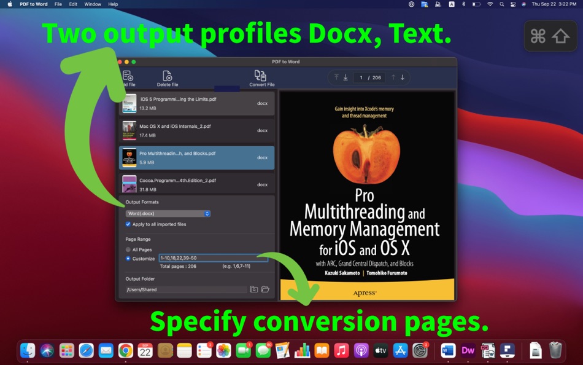Image resolution: width=583 pixels, height=365 pixels.
Task: Open Music from the dock
Action: (341, 350)
